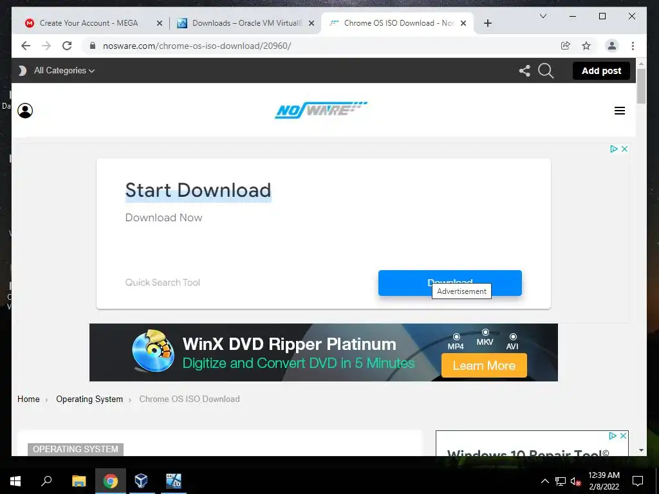The width and height of the screenshot is (659, 494).
Task: Click the Quick Search Tool text
Action: (x=163, y=282)
